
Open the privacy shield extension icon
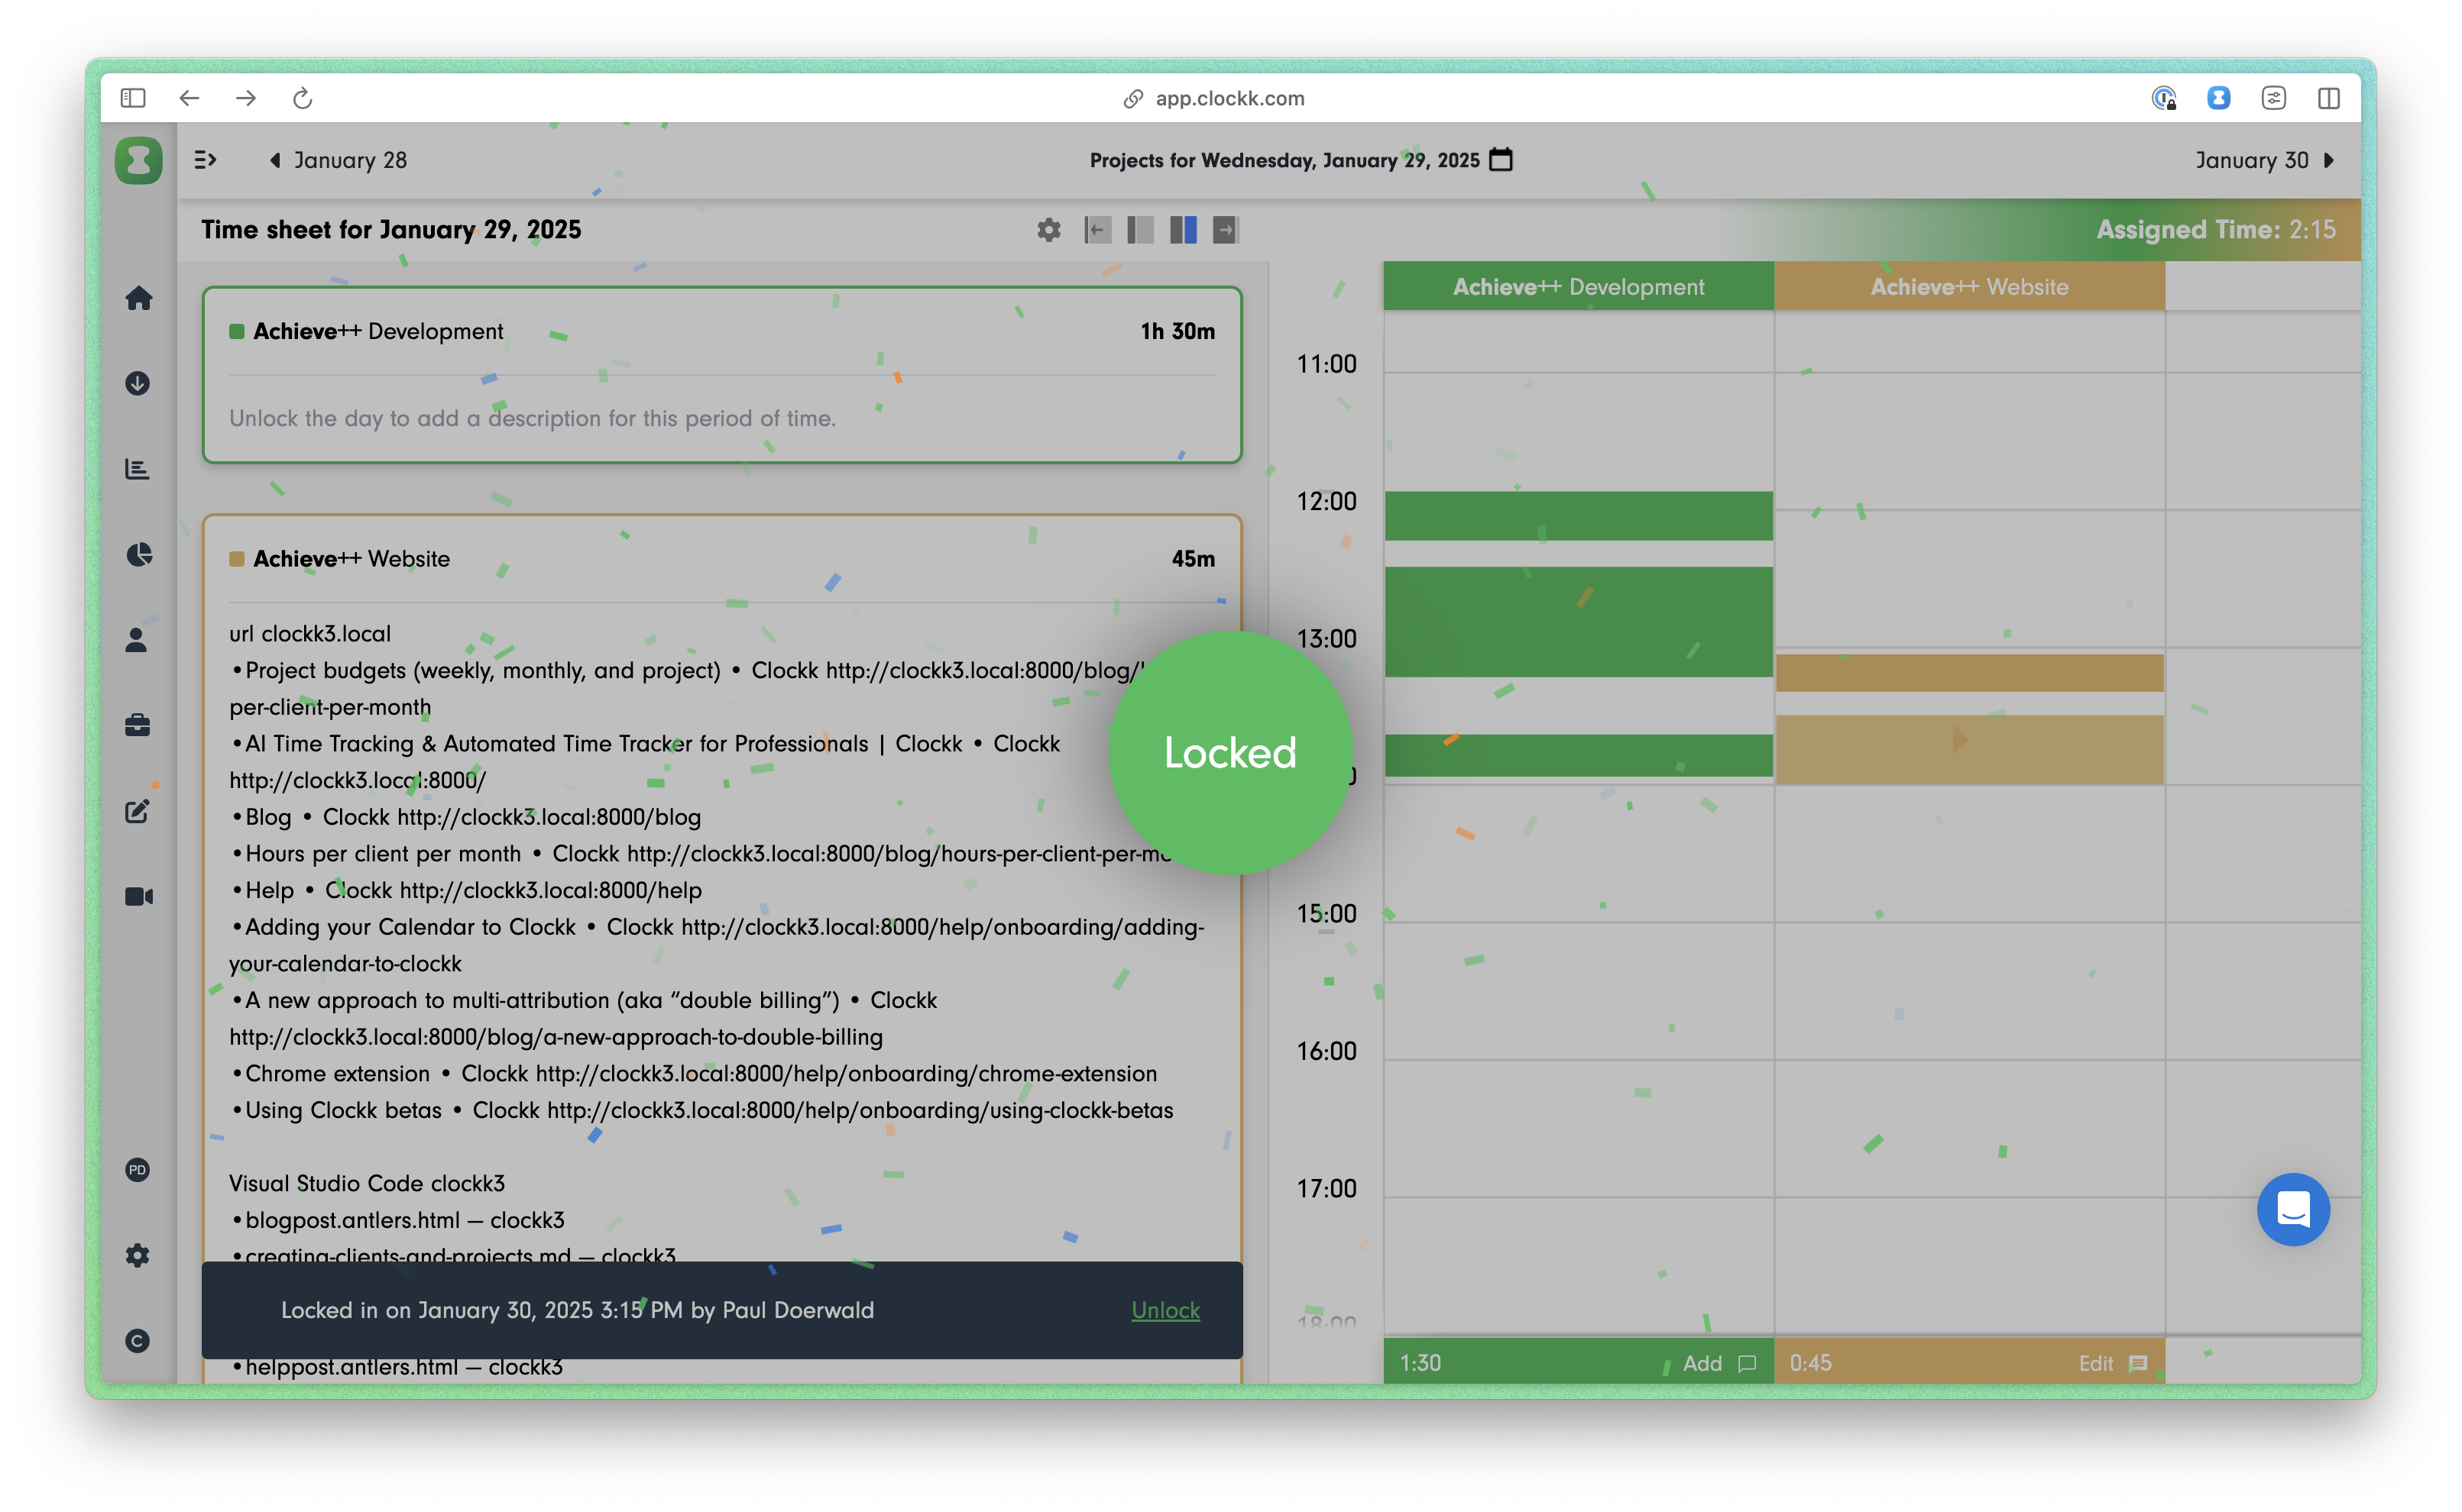pos(2164,98)
